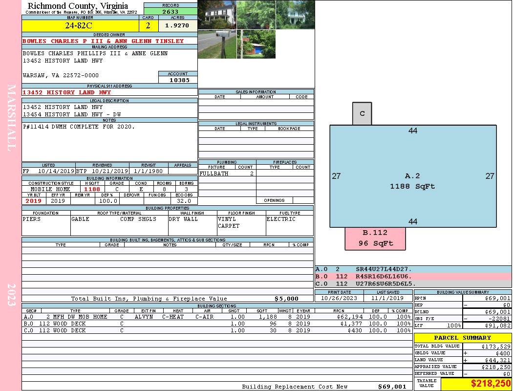Open the white house front photo
The height and width of the screenshot is (391, 513).
tap(217, 15)
